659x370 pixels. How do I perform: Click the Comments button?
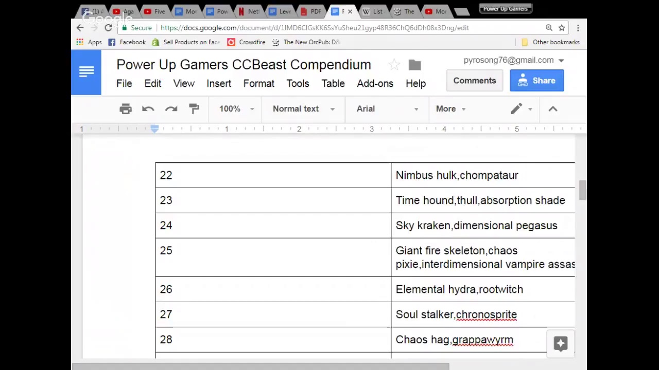coord(475,81)
